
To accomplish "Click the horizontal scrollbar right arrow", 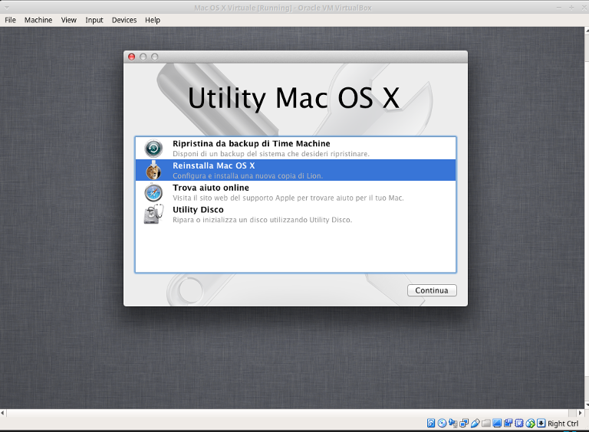I will pyautogui.click(x=581, y=413).
